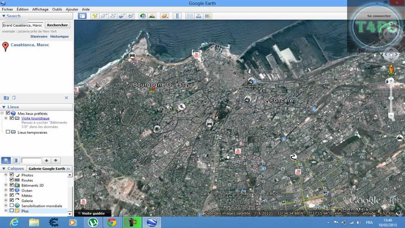The height and width of the screenshot is (228, 405).
Task: Expand the Bâtiments 3D layer node
Action: 6,185
